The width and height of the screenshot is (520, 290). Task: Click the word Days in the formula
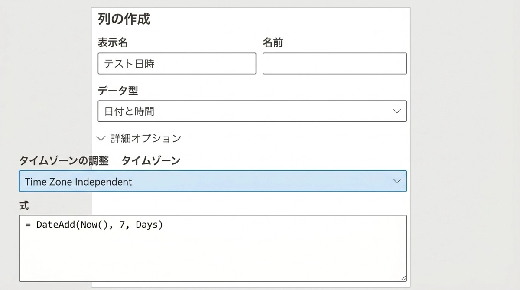(x=146, y=225)
